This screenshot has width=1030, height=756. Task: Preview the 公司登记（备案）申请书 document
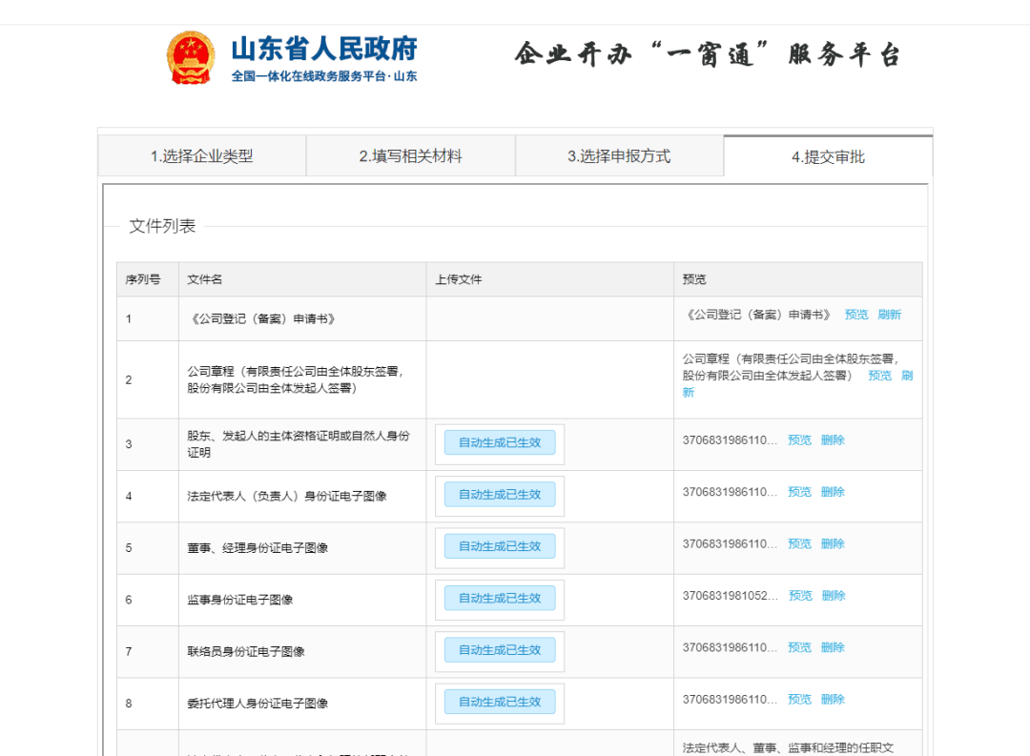(856, 315)
